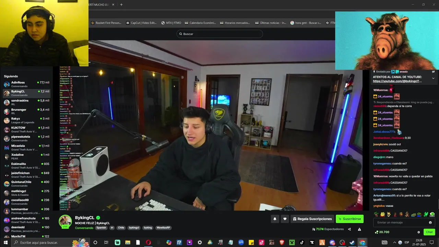Open Roobet First Person bookmark

coord(106,23)
